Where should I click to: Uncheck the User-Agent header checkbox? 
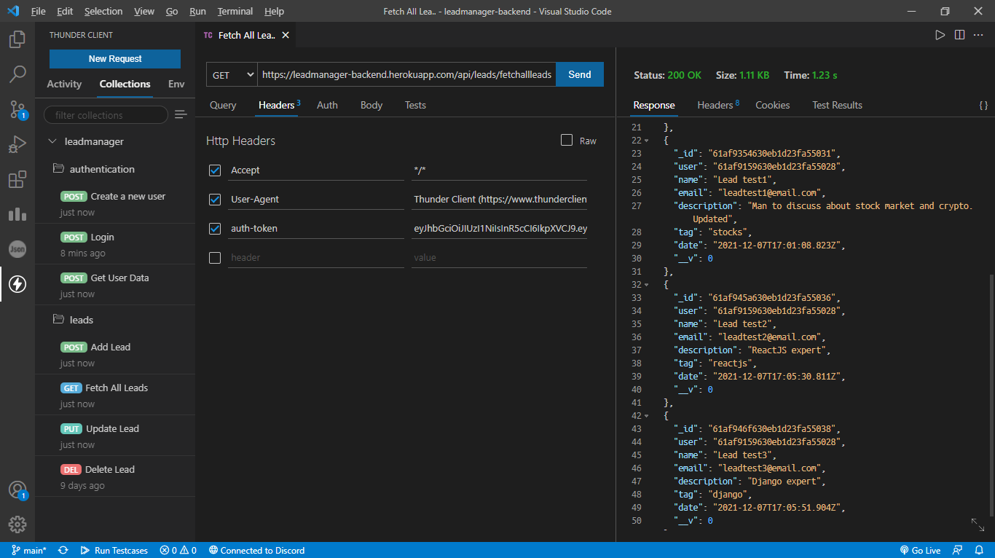click(x=215, y=200)
